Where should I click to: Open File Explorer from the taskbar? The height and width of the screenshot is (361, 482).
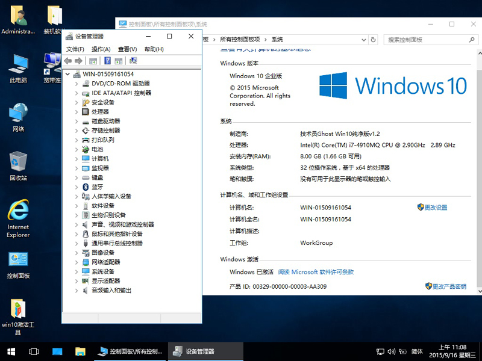[x=80, y=351]
